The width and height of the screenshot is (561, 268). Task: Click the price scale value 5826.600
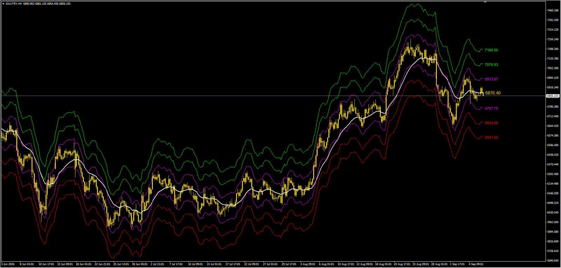pyautogui.click(x=553, y=241)
